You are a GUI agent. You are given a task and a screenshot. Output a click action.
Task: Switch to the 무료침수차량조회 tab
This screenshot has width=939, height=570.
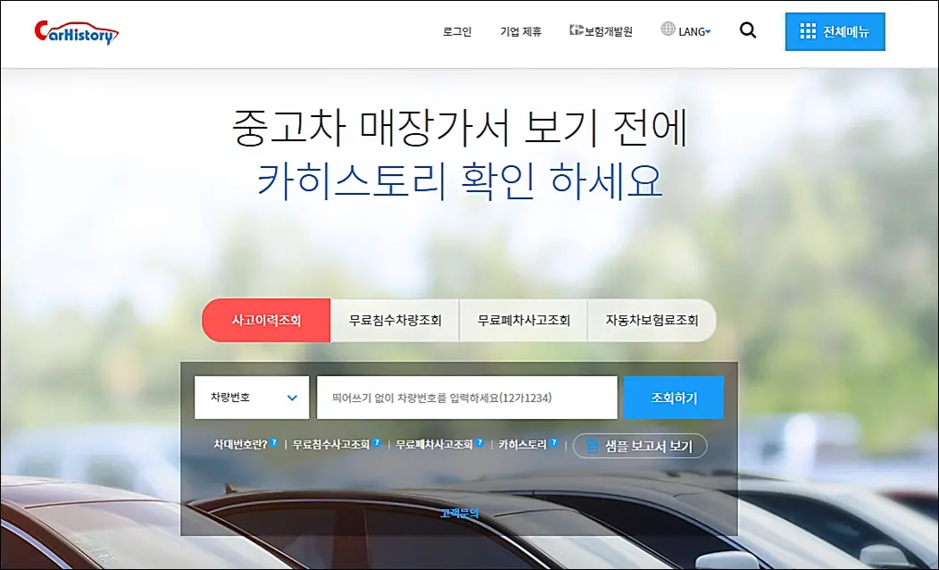[394, 320]
